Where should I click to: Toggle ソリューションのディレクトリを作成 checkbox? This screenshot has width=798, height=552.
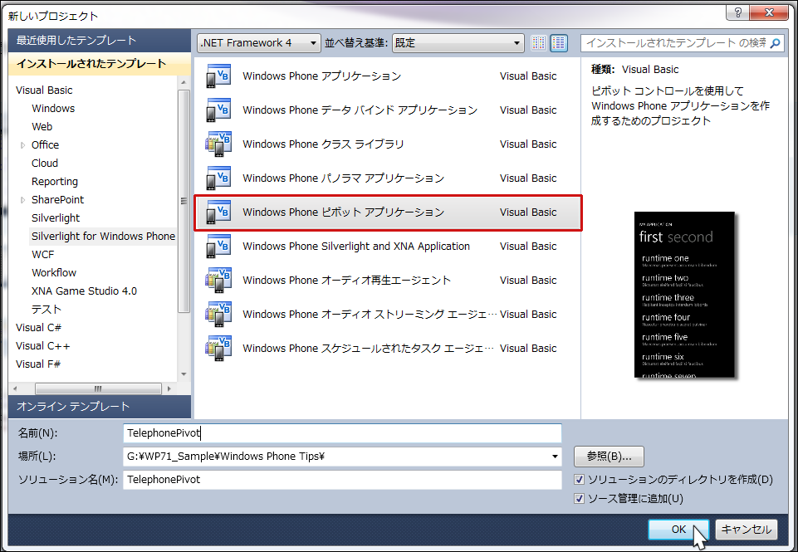click(x=579, y=479)
